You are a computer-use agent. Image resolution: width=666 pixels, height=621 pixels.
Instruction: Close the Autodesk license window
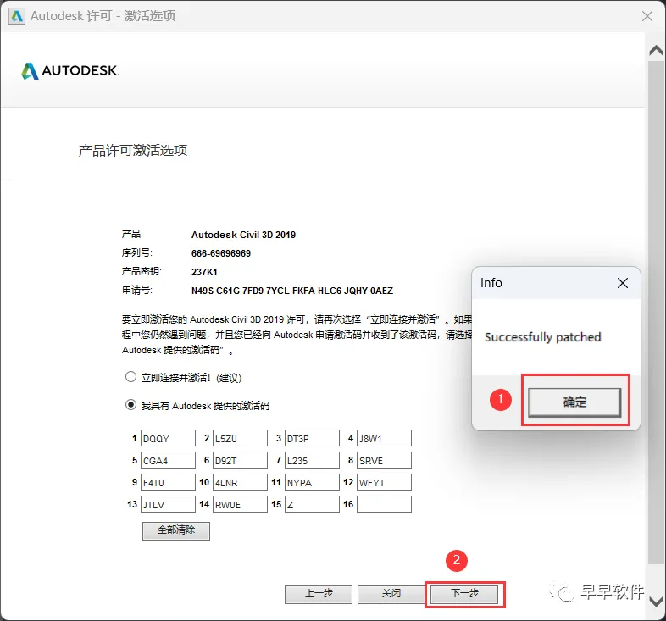pyautogui.click(x=647, y=16)
